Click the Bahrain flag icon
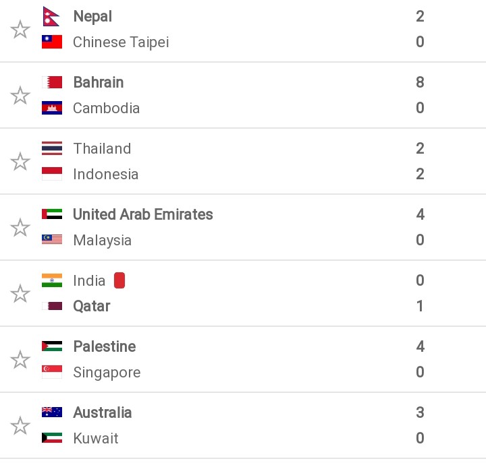Screen dimensions: 486x463 click(x=52, y=82)
